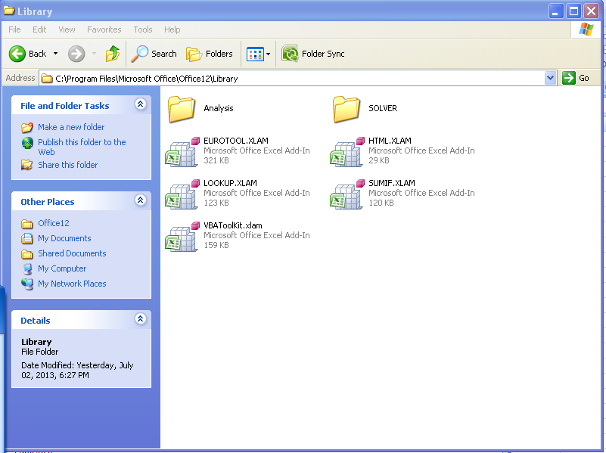Open My Documents link
606x453 pixels.
tap(64, 238)
